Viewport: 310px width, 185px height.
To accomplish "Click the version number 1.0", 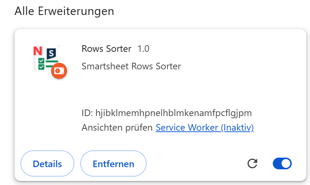I will click(x=143, y=49).
